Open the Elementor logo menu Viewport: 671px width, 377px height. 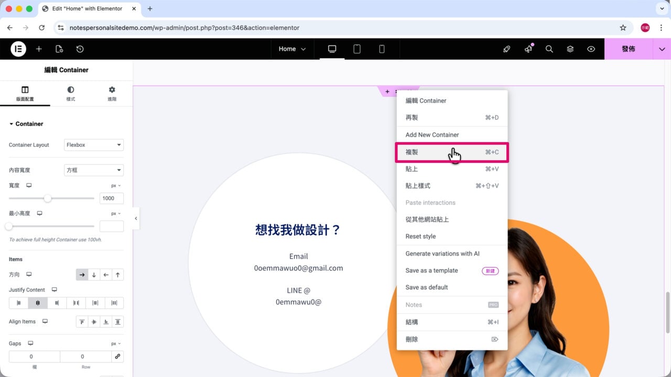[x=18, y=49]
